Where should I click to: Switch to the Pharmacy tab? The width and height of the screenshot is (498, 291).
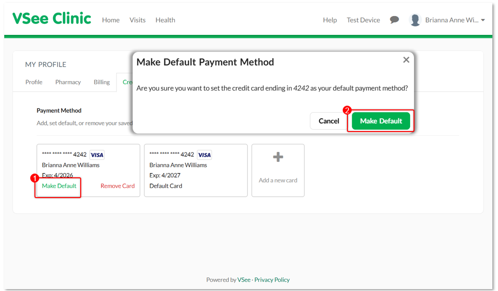click(68, 82)
